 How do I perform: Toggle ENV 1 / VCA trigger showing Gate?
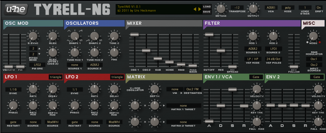pyautogui.click(x=256, y=77)
